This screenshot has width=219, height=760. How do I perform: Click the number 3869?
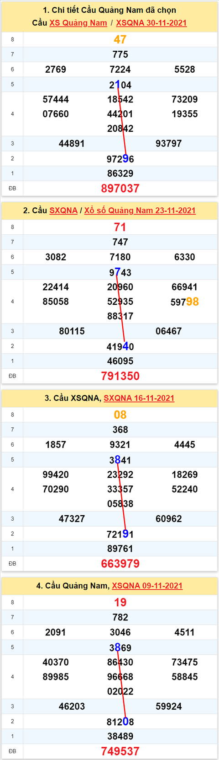pyautogui.click(x=120, y=647)
